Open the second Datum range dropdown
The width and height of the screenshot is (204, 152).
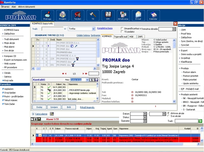164,114
